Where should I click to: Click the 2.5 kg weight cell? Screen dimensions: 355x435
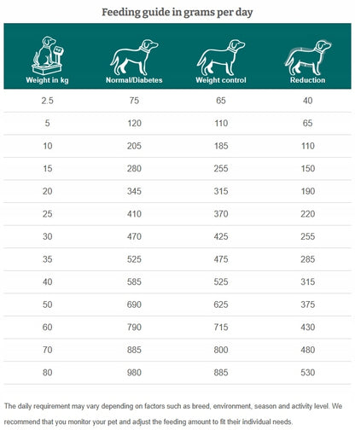pyautogui.click(x=47, y=101)
